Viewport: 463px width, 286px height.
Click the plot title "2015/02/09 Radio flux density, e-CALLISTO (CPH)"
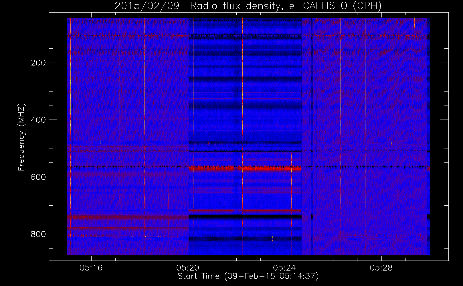point(248,6)
